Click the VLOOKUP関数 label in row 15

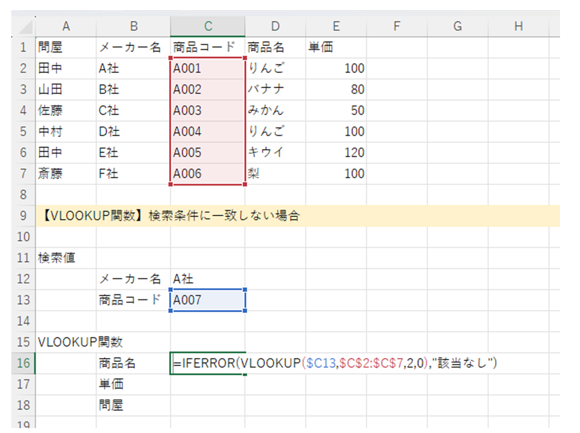tap(80, 342)
